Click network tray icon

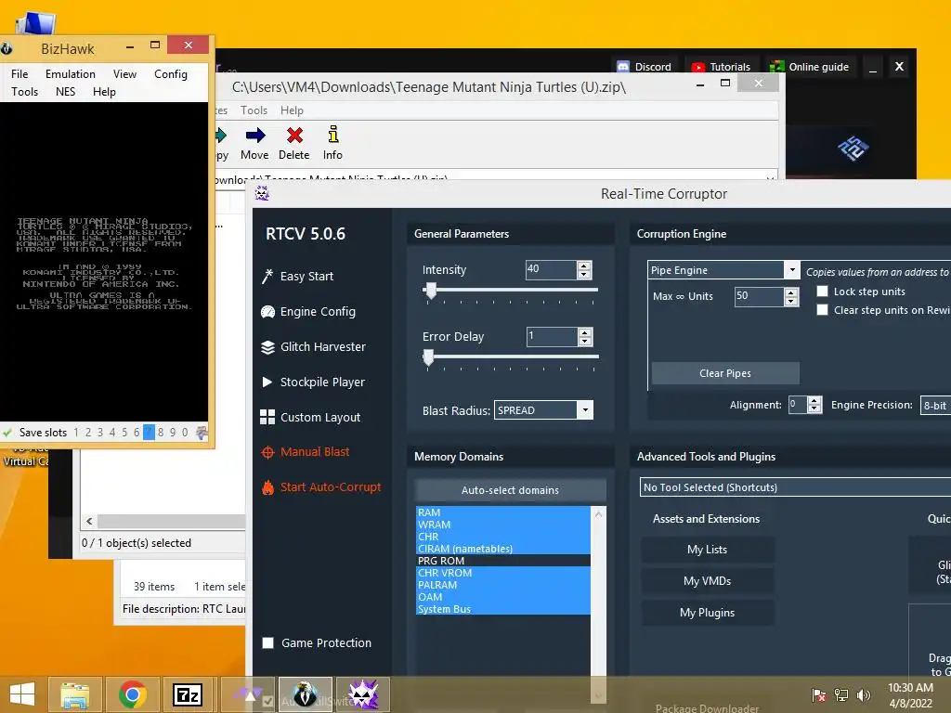841,694
